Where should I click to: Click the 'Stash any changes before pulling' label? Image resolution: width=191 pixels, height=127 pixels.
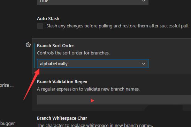[118, 26]
